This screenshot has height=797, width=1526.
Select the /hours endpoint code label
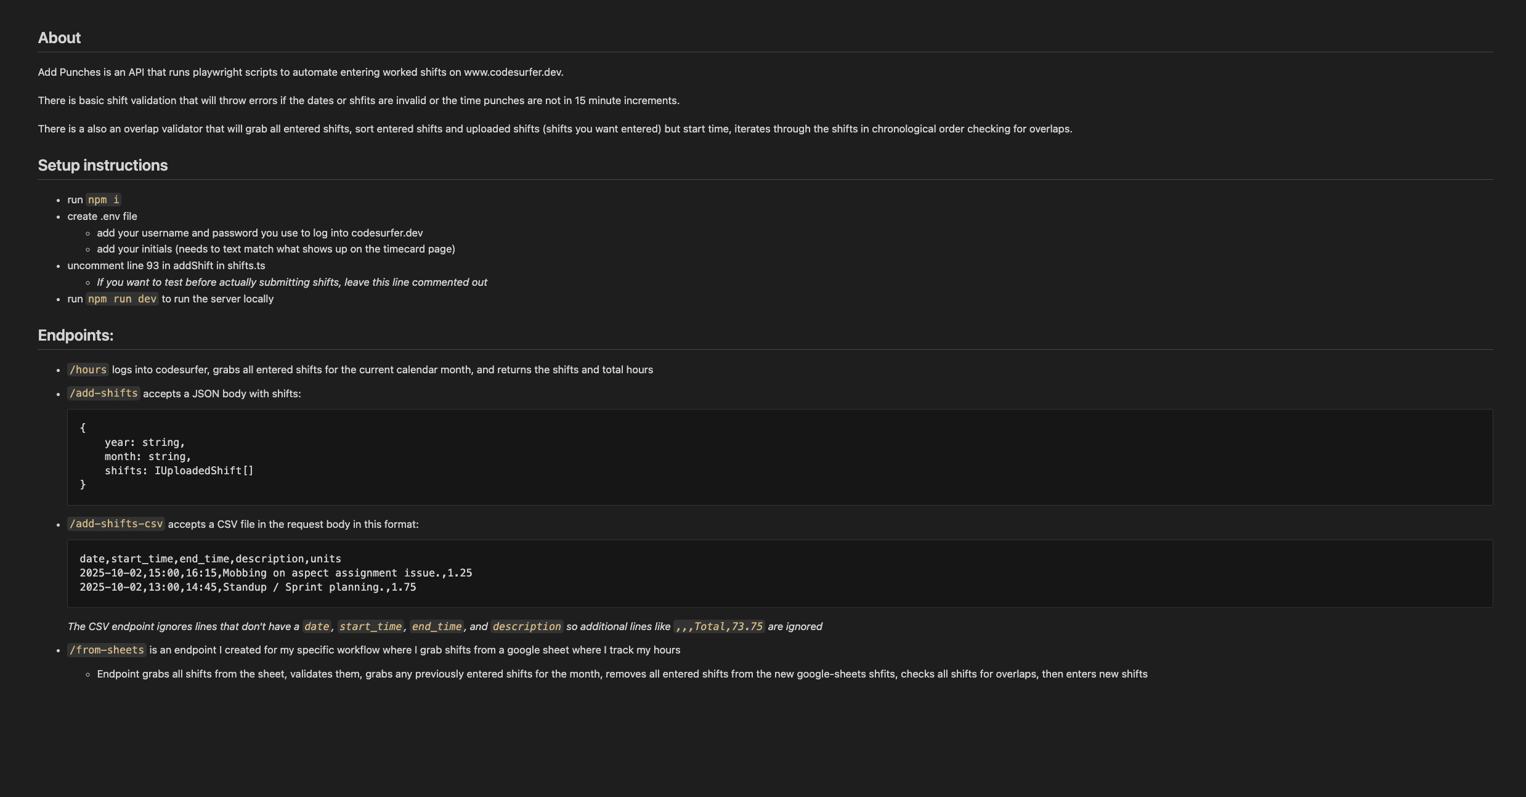coord(87,370)
